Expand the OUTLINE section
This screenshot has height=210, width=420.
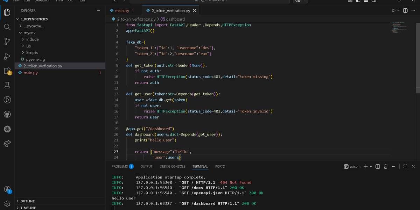[61, 201]
